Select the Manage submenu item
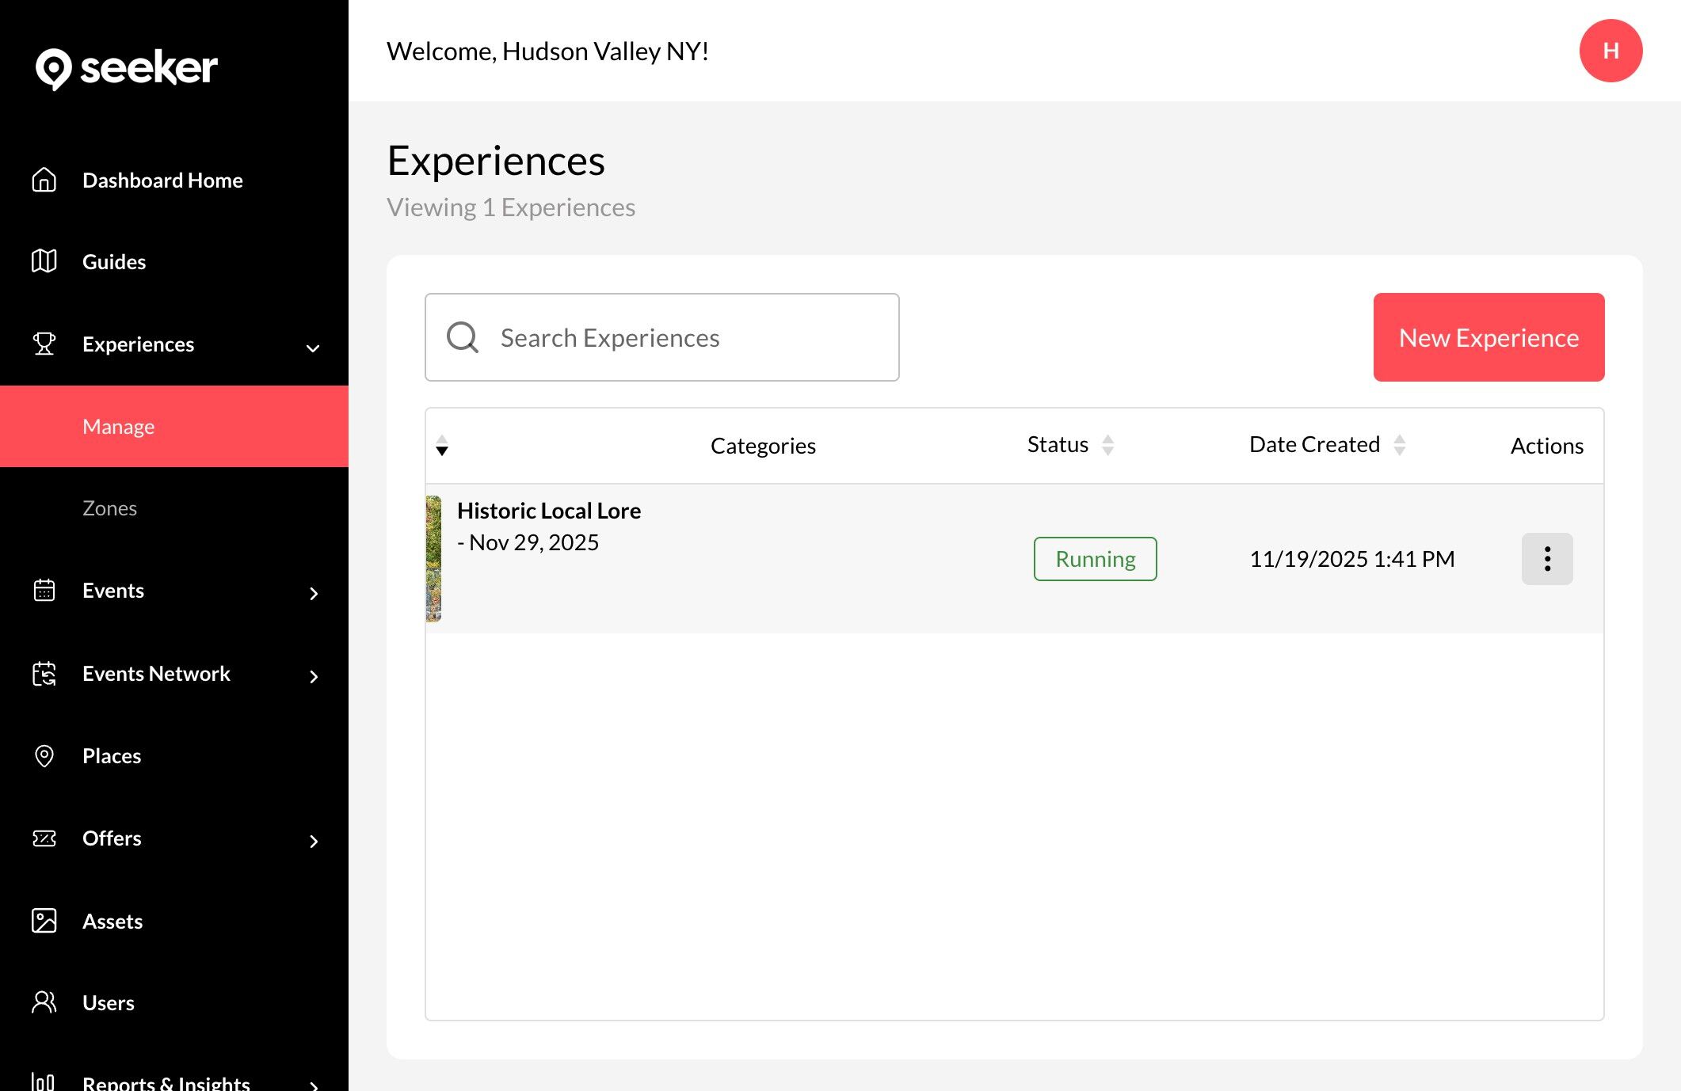 [119, 427]
